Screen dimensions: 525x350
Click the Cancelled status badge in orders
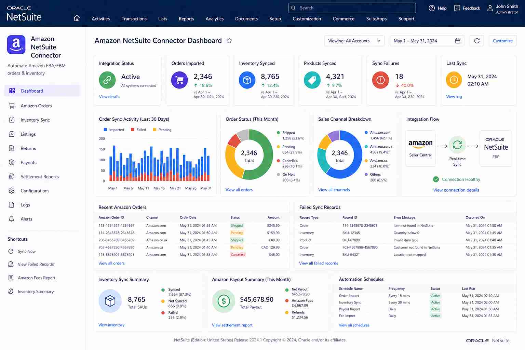tap(238, 255)
